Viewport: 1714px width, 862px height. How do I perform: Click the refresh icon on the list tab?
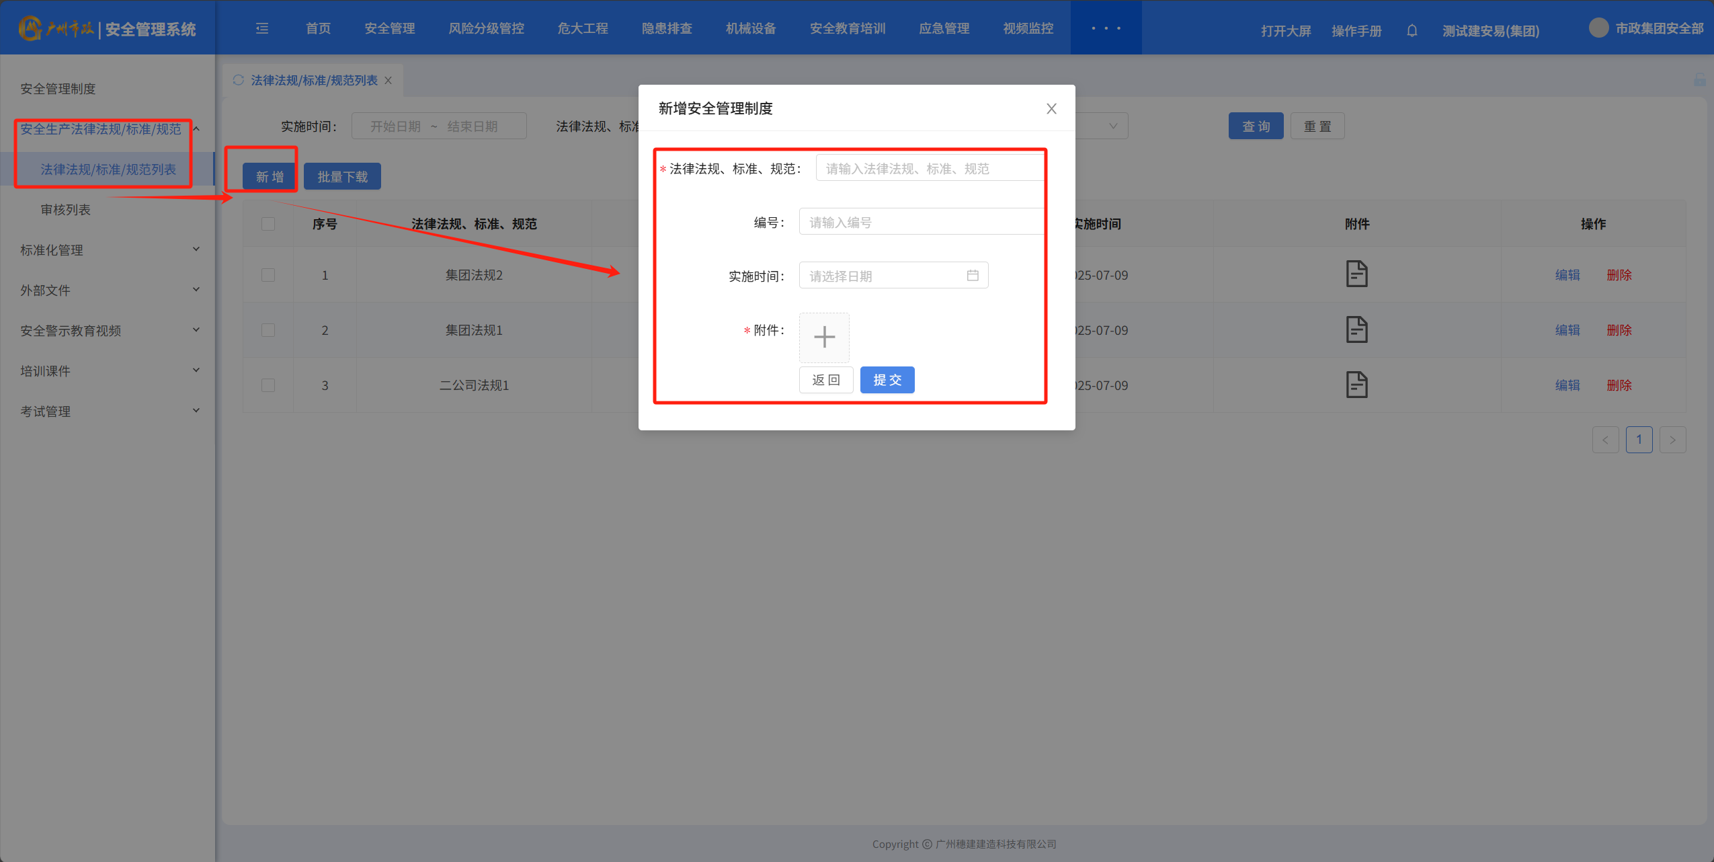point(238,80)
